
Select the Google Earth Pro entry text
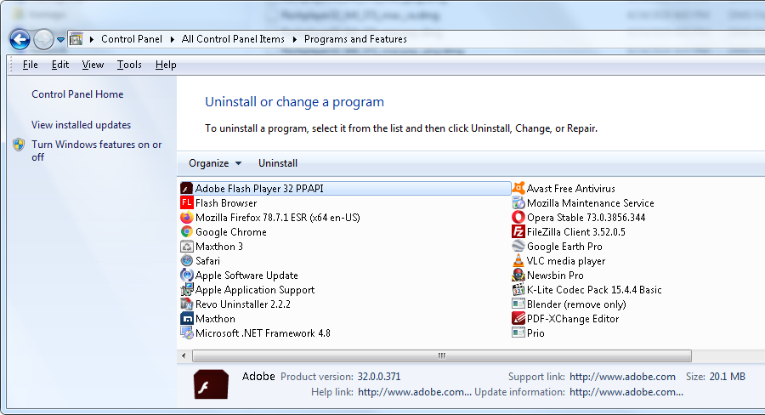[x=564, y=246]
